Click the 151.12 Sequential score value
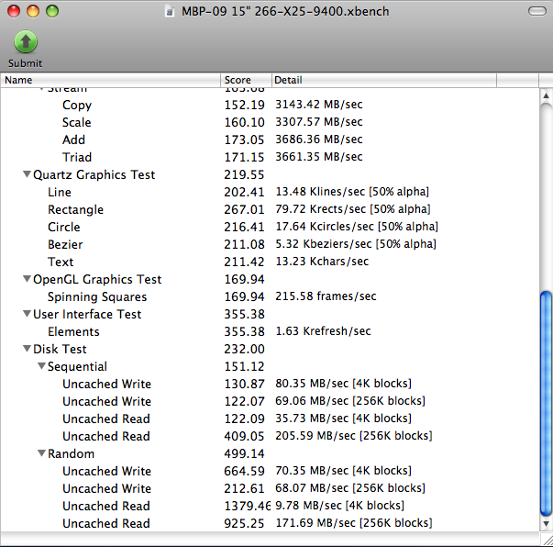 point(244,366)
